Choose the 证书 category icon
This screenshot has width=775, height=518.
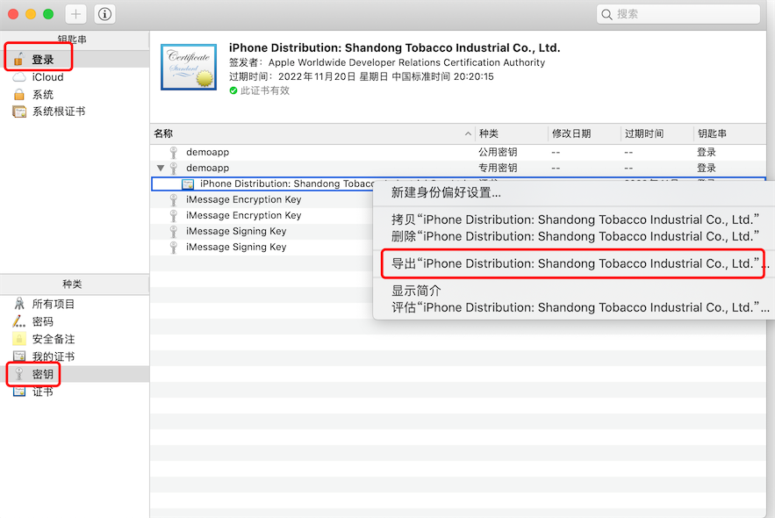(19, 392)
